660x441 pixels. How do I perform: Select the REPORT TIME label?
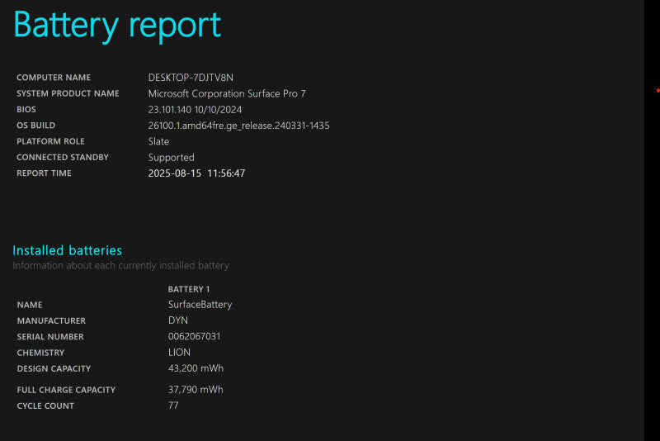(44, 173)
